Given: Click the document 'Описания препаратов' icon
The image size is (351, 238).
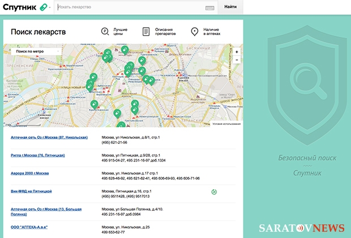Looking at the screenshot, I should [146, 32].
